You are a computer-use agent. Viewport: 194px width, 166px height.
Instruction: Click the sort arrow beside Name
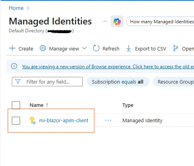click(x=47, y=105)
